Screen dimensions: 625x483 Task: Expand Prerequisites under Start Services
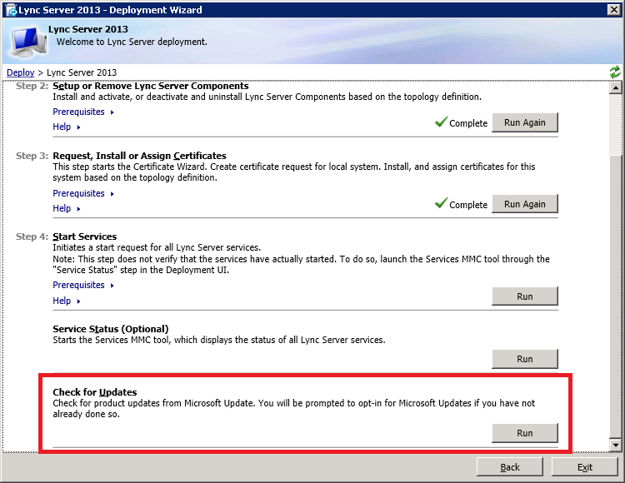pos(83,285)
